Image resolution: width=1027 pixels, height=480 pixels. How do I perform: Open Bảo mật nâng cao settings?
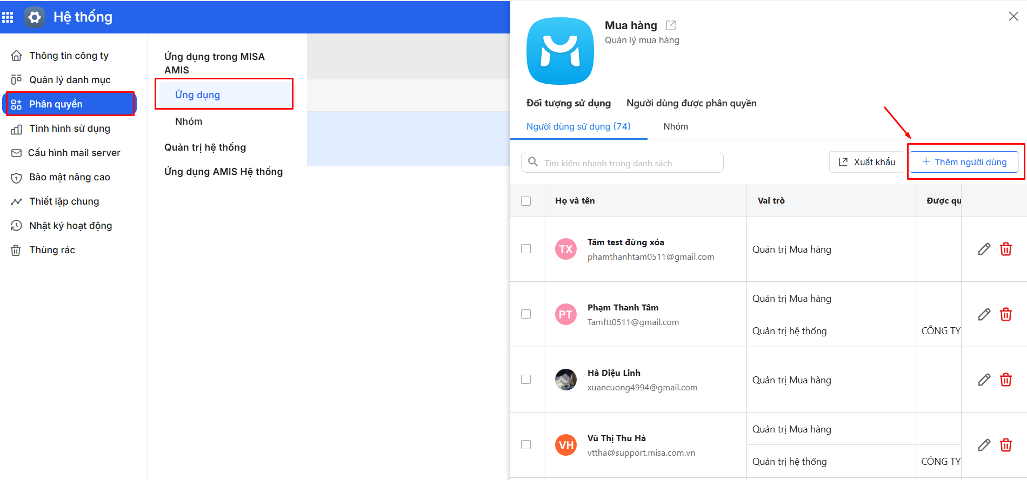[70, 177]
